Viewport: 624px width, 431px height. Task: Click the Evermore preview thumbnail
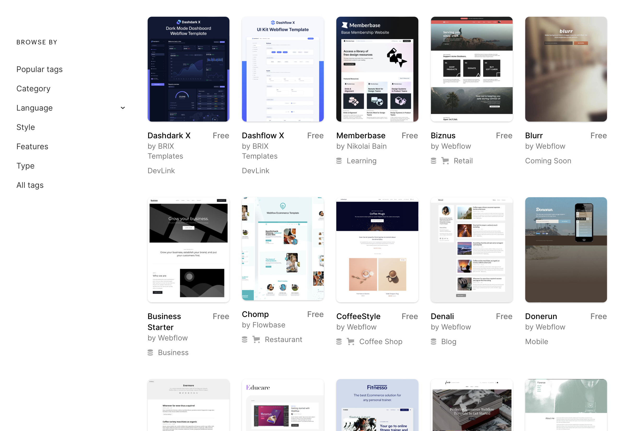(188, 405)
